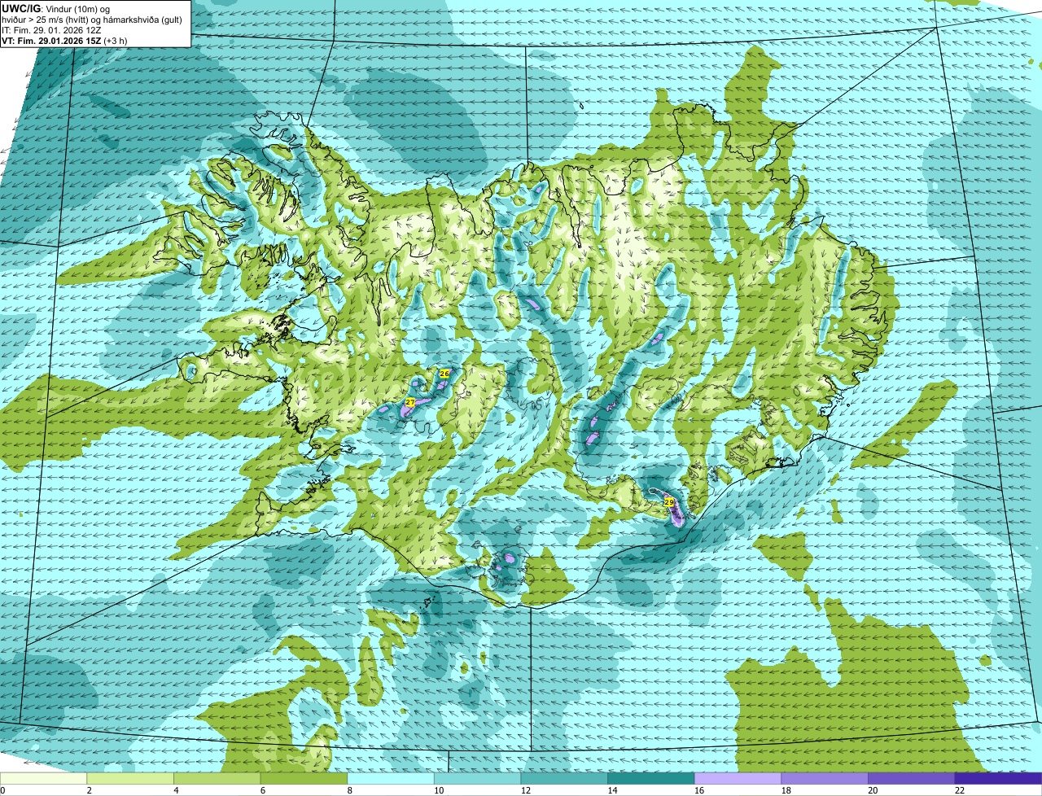Click the scale tick number 18
Viewport: 1042px width, 796px height.
point(786,790)
